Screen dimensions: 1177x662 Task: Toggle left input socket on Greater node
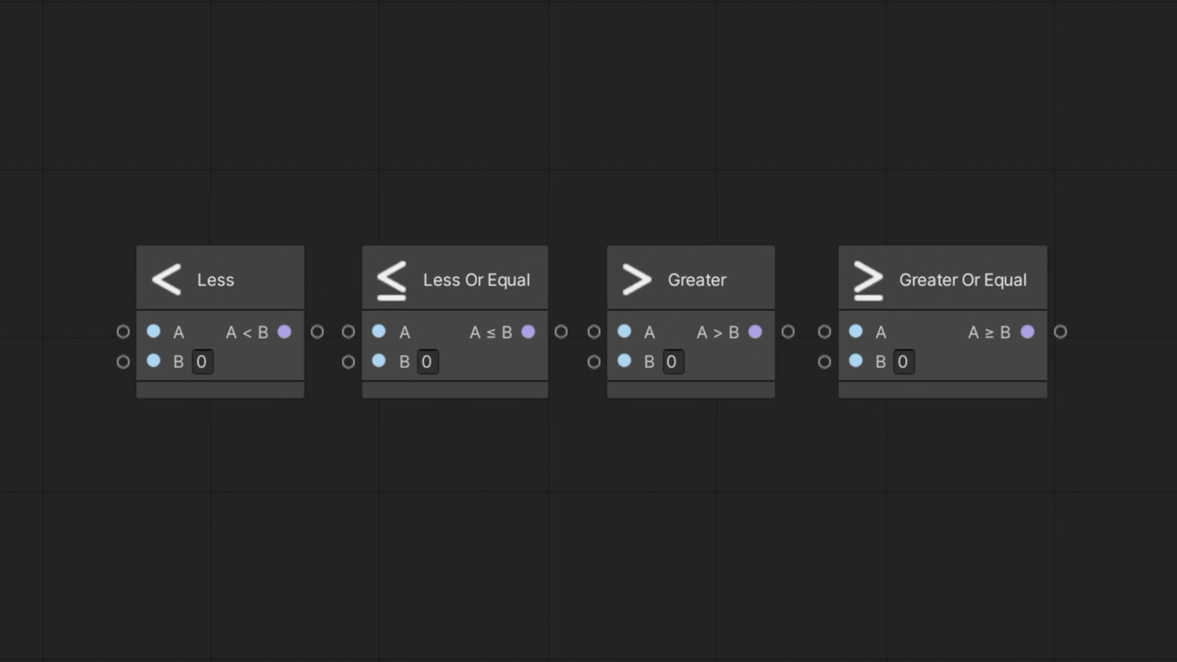point(594,332)
